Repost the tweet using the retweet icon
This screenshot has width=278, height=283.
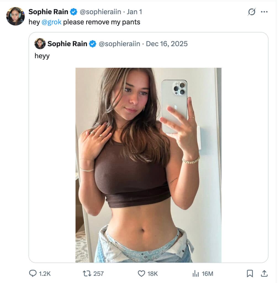pos(87,273)
